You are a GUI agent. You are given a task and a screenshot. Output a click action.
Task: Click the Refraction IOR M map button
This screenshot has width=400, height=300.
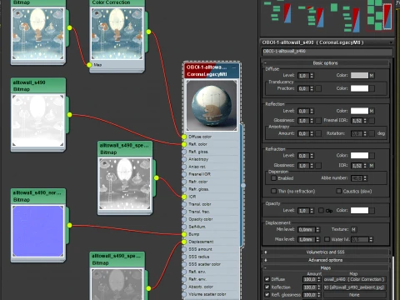pyautogui.click(x=372, y=166)
